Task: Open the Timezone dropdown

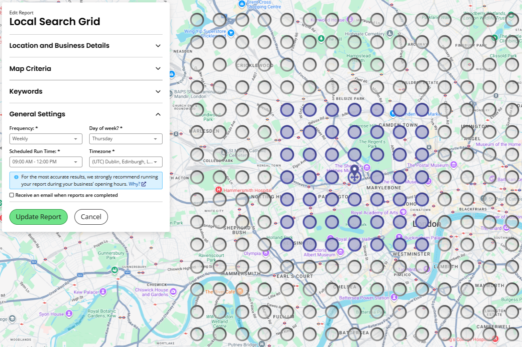Action: (x=126, y=162)
